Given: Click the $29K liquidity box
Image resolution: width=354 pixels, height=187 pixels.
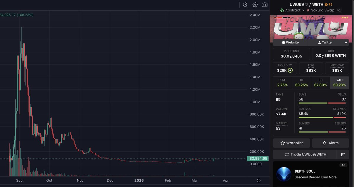Looking at the screenshot, I should [x=285, y=68].
